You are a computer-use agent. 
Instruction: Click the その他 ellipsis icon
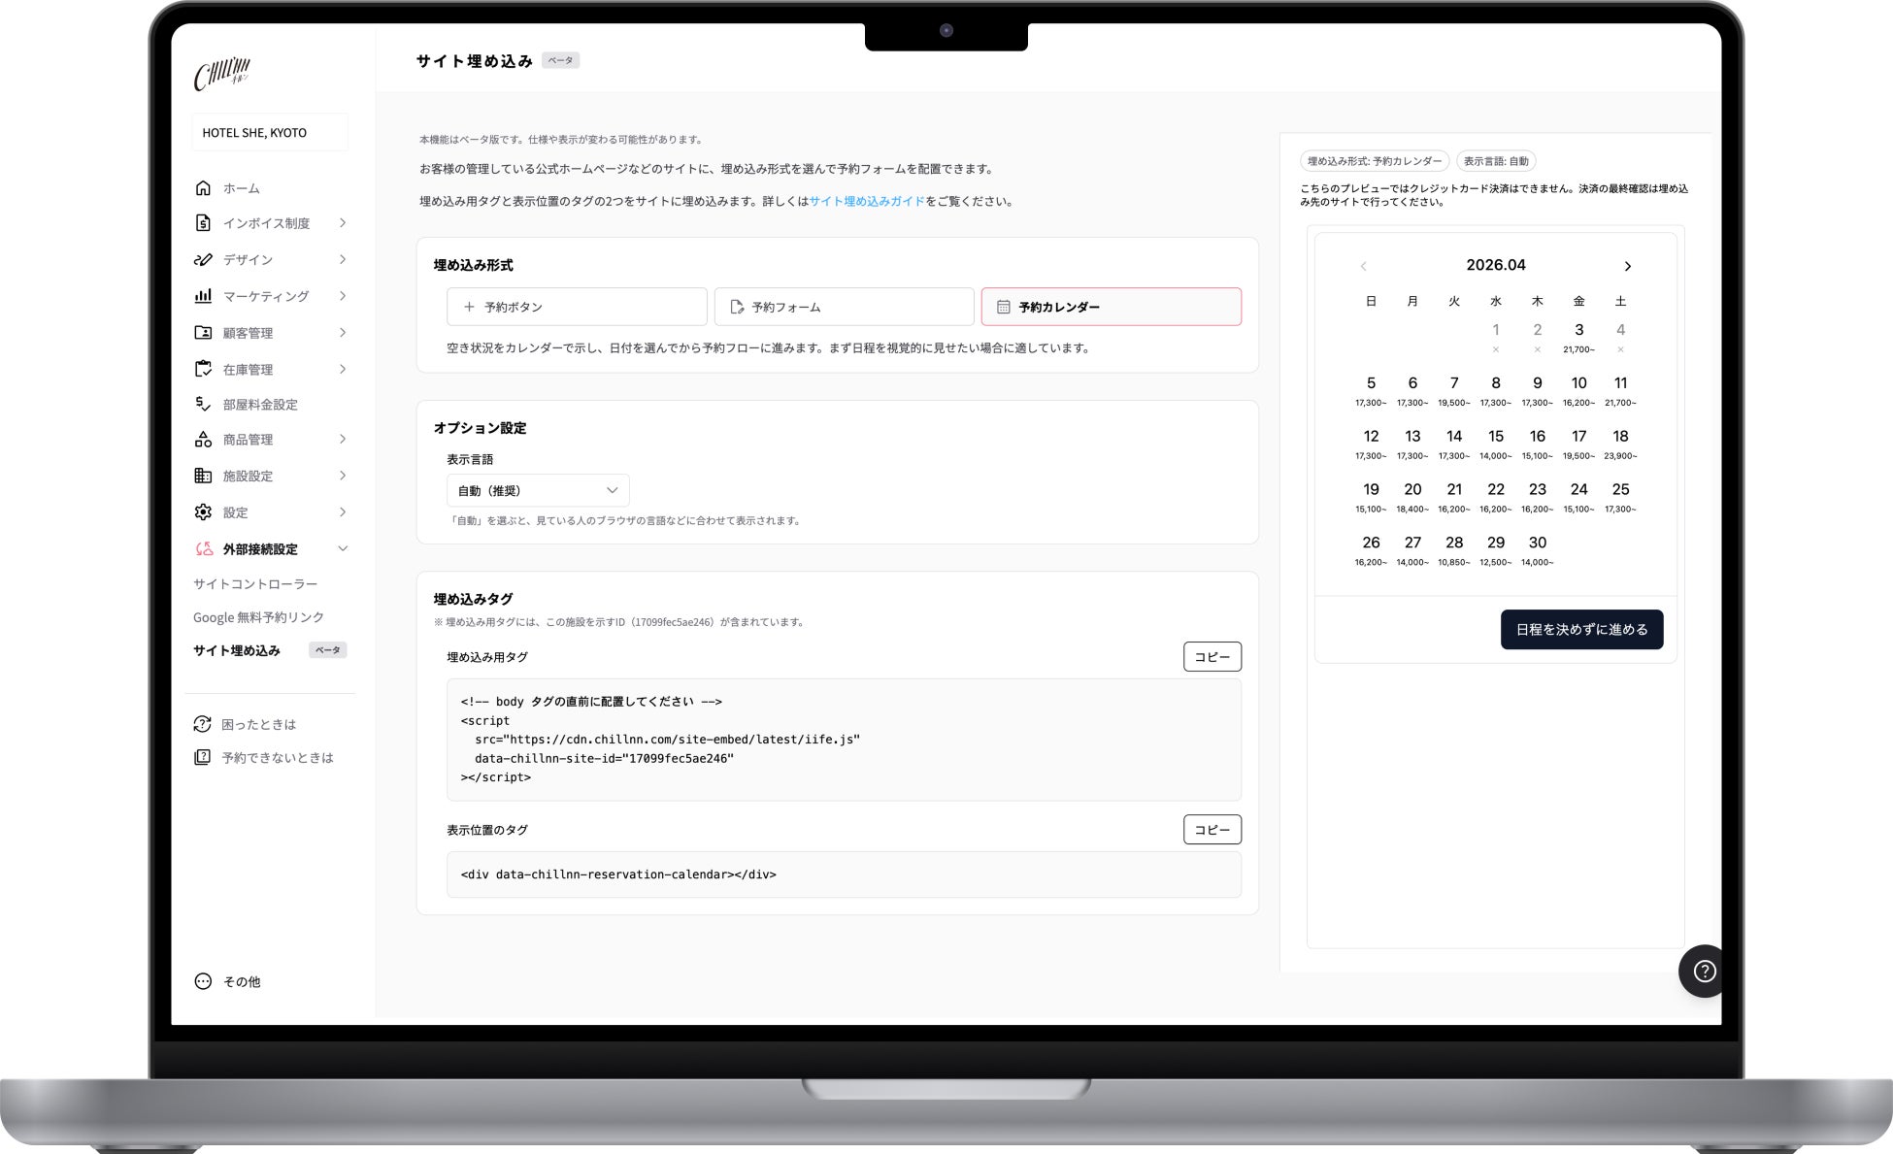point(203,981)
